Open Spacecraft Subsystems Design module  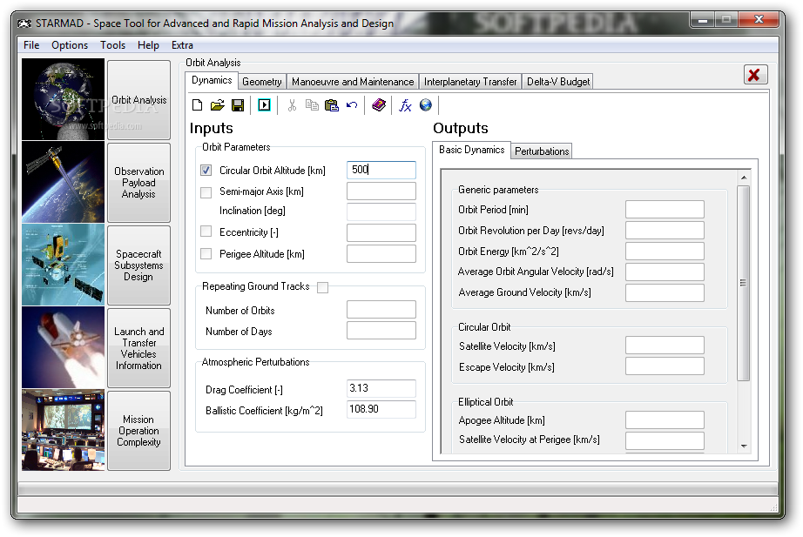pyautogui.click(x=138, y=265)
